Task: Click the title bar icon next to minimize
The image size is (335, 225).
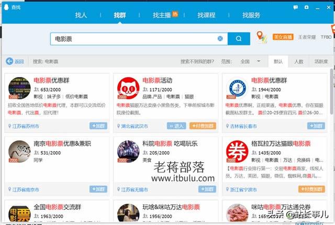Action: click(307, 7)
